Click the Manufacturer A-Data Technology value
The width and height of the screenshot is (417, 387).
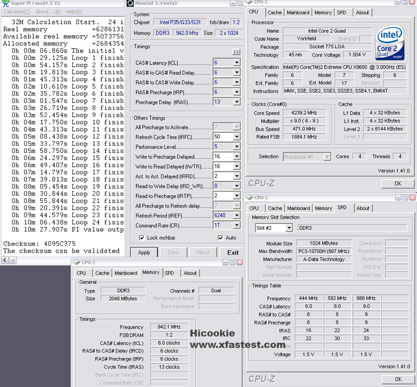click(x=324, y=259)
